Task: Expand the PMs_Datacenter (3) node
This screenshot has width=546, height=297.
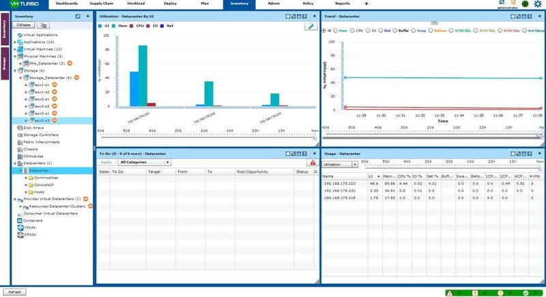Action: [x=20, y=63]
